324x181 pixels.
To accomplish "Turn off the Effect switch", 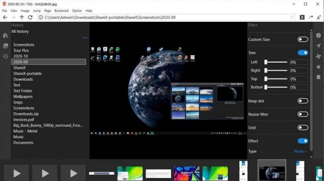I will pyautogui.click(x=303, y=141).
